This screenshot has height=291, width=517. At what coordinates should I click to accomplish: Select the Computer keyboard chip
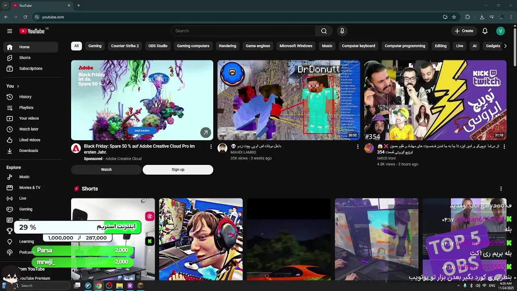point(359,46)
